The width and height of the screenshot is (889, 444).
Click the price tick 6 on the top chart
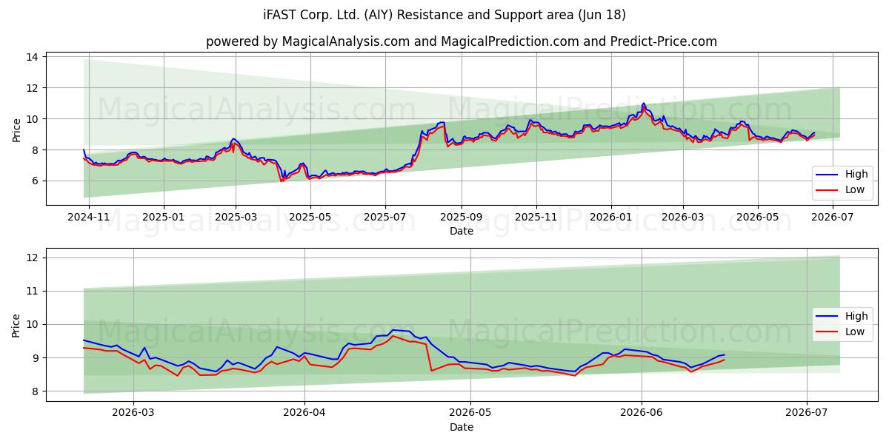coord(37,181)
